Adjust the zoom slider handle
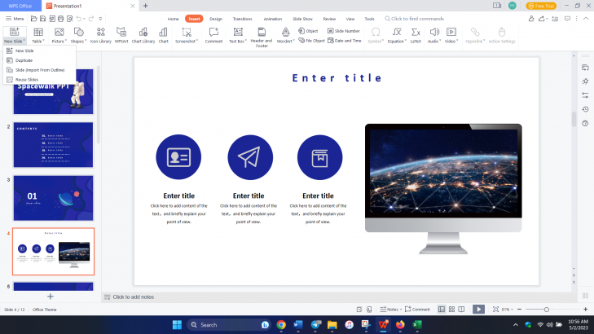This screenshot has width=594, height=334. [x=546, y=310]
